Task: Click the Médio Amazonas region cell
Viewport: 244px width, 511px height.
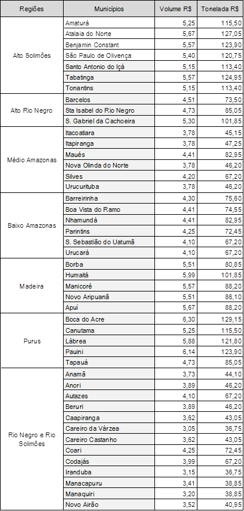Action: point(32,160)
